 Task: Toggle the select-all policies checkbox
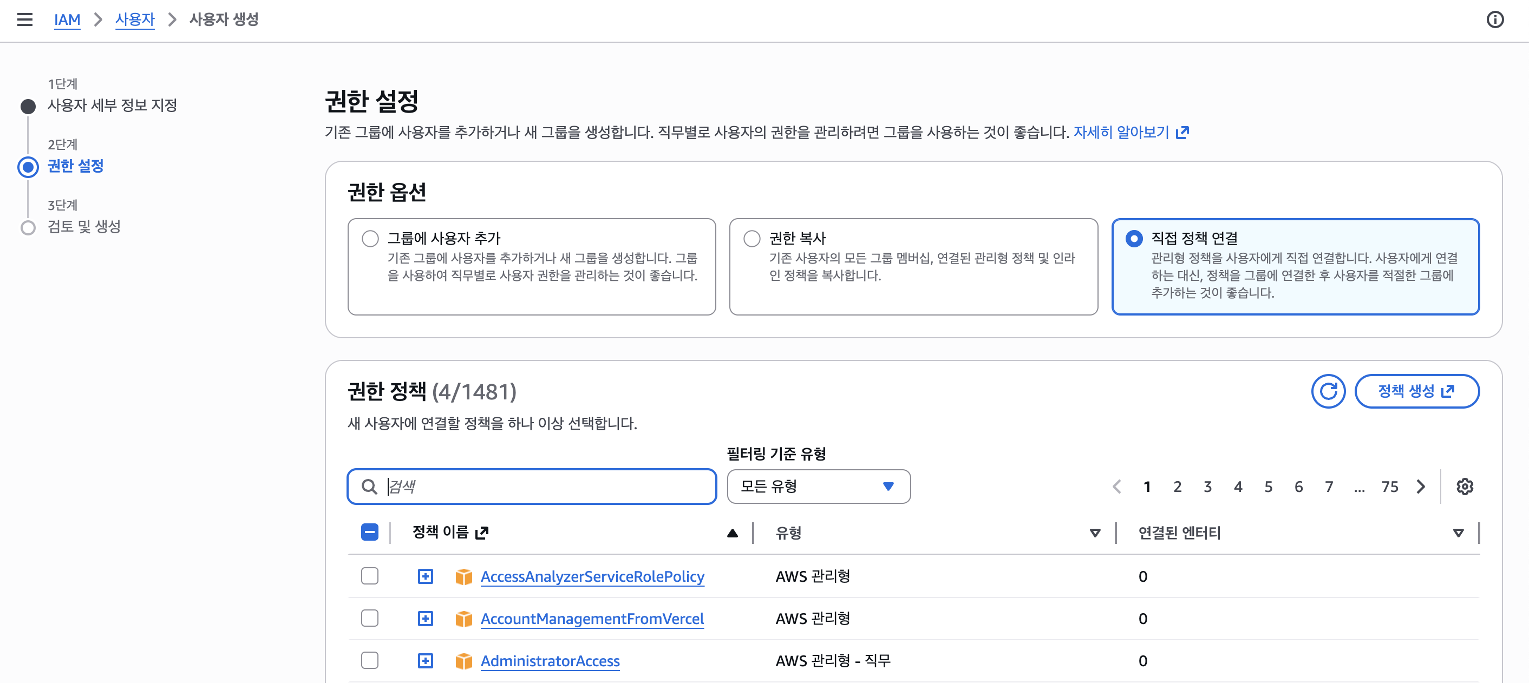tap(369, 533)
